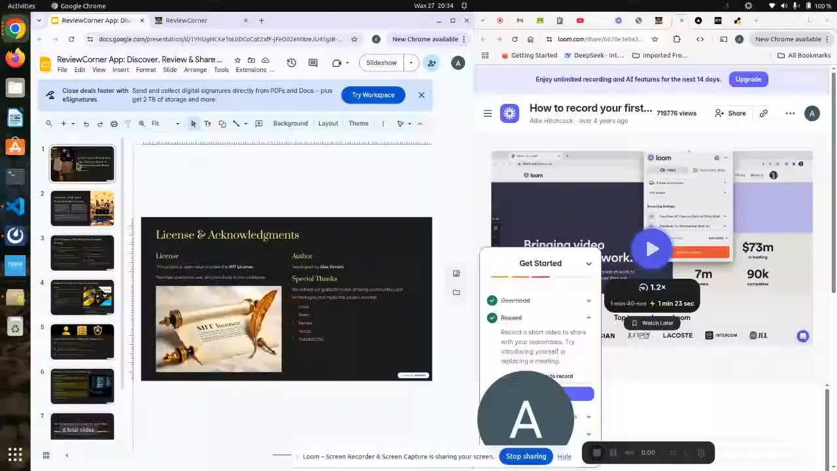Select the cursor select tool
Image resolution: width=837 pixels, height=471 pixels.
tap(194, 124)
